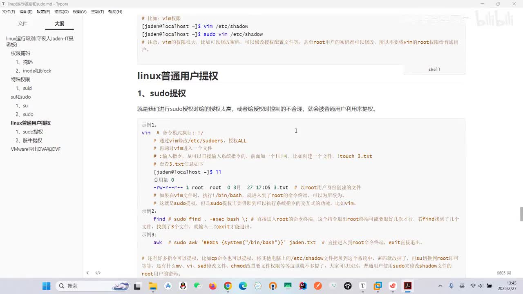Open the 视图(V) menu

click(80, 11)
